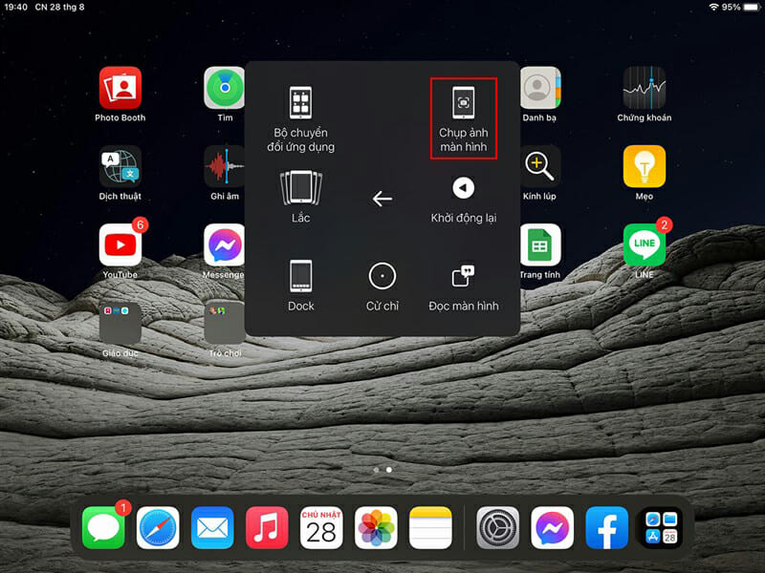The width and height of the screenshot is (765, 573).
Task: Open the Giáo dục folder
Action: point(120,324)
